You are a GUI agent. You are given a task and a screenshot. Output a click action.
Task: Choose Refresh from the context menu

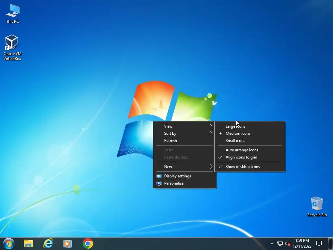tap(185, 141)
